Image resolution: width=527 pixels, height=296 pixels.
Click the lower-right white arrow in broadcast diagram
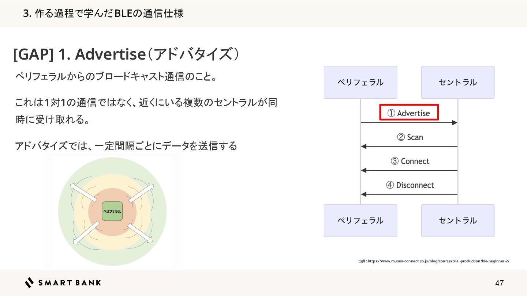pyautogui.click(x=140, y=232)
